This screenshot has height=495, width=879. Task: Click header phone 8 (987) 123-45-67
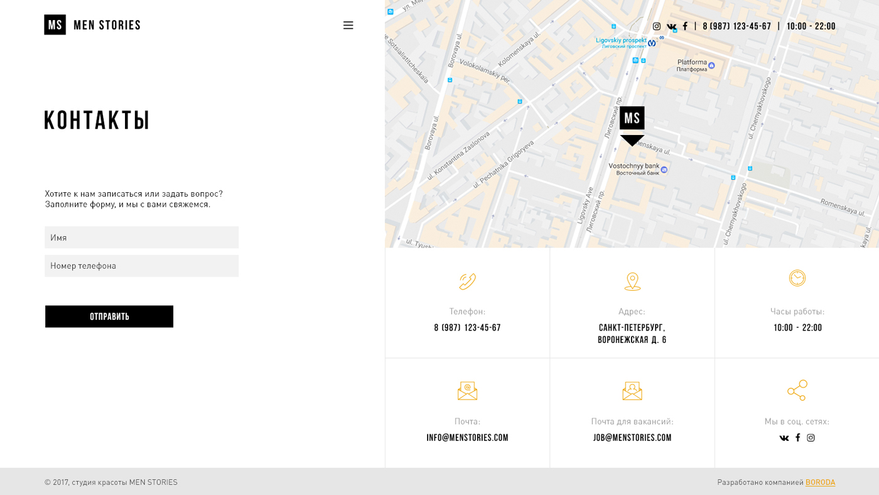736,26
